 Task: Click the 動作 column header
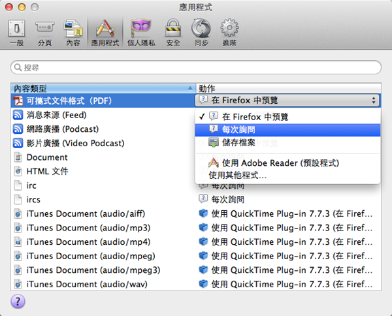point(287,87)
